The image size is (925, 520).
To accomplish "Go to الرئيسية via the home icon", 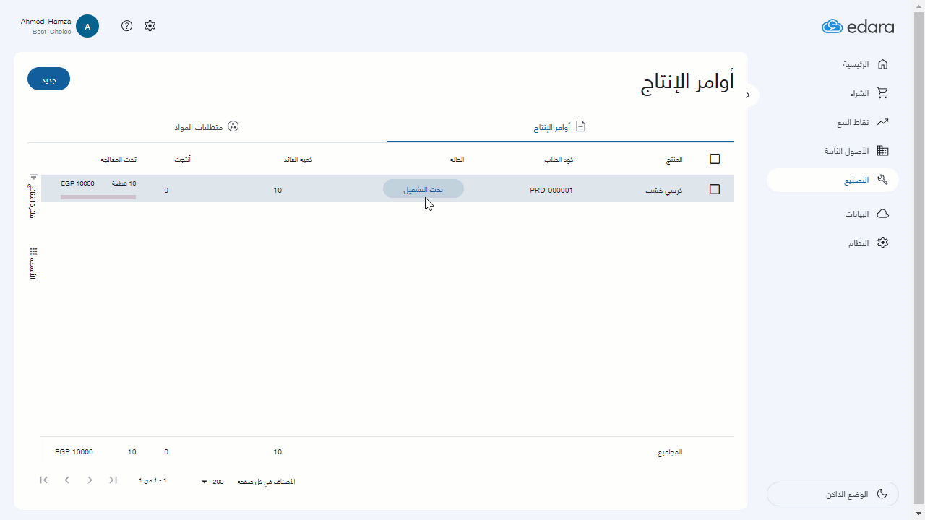I will point(882,64).
